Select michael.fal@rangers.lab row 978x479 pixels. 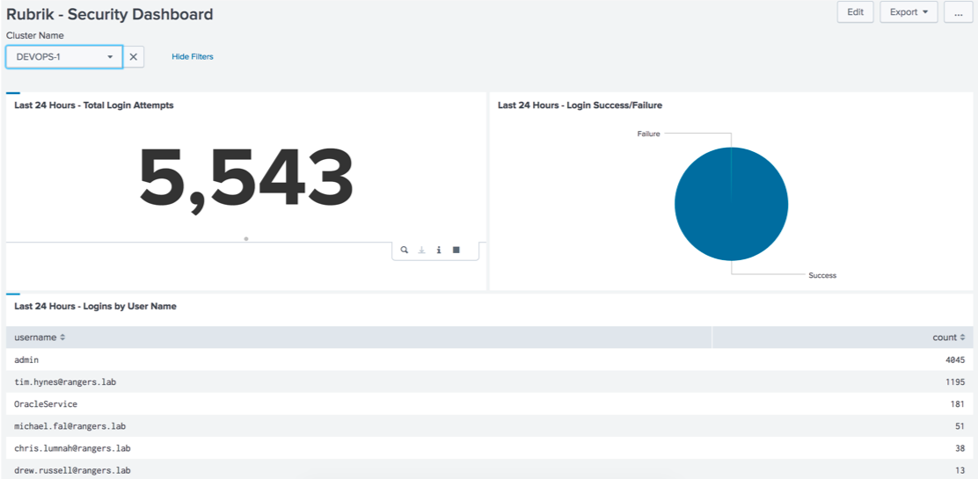[x=489, y=426]
